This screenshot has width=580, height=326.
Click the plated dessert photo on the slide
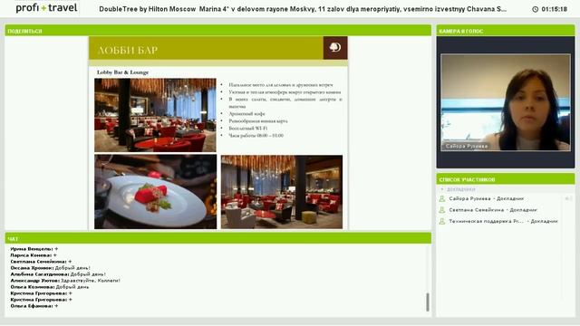(155, 192)
